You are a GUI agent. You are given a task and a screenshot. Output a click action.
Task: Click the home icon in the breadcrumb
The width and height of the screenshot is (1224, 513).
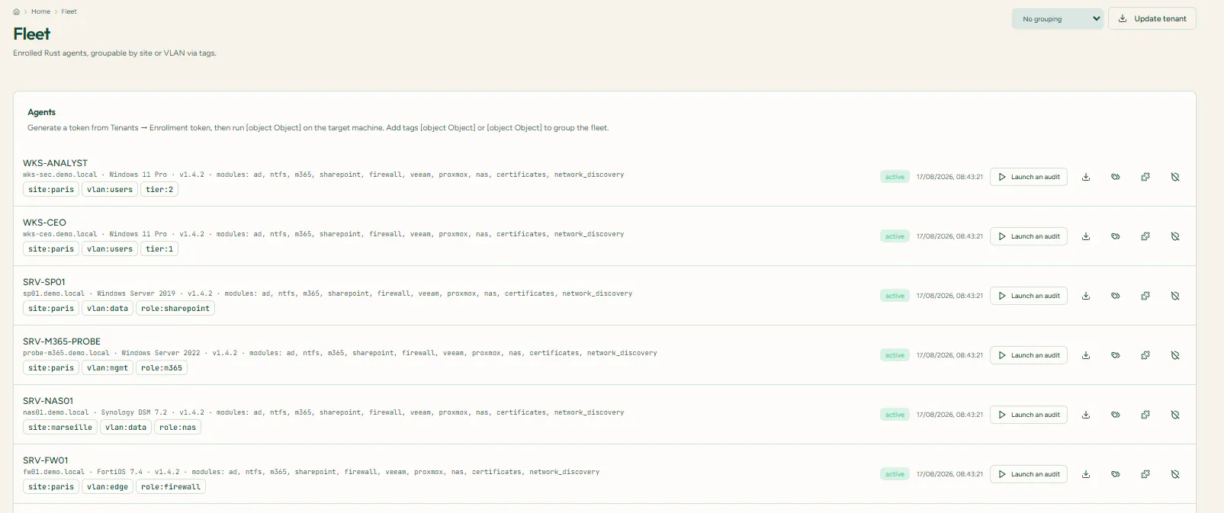point(17,11)
